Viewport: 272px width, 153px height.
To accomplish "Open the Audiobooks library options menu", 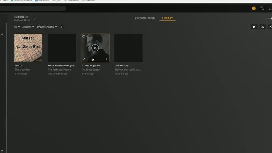I will [34, 18].
